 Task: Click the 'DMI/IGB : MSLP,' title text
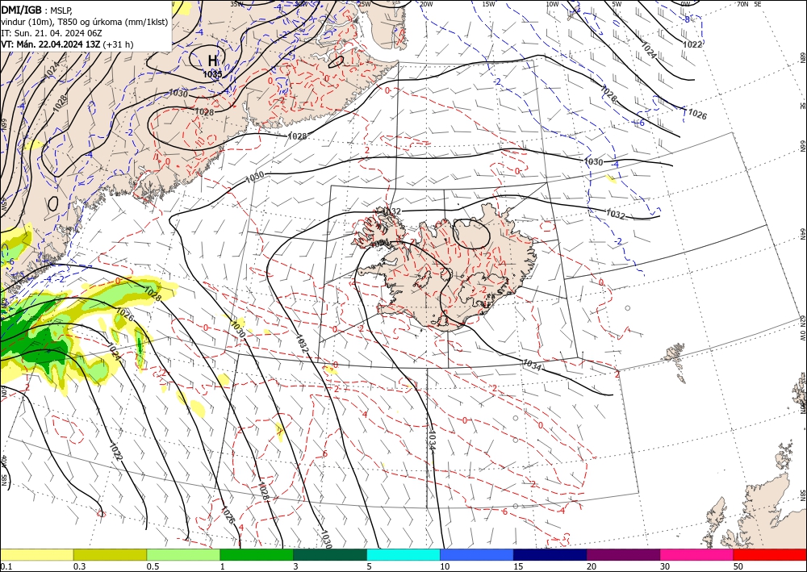click(36, 10)
